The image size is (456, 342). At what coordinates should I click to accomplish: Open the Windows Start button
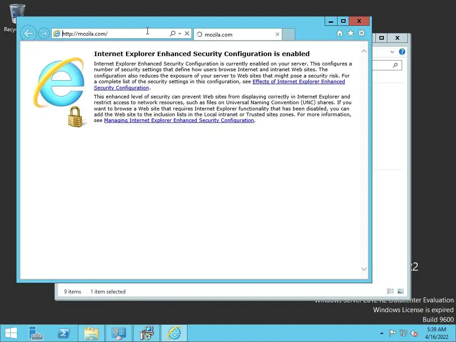click(11, 333)
